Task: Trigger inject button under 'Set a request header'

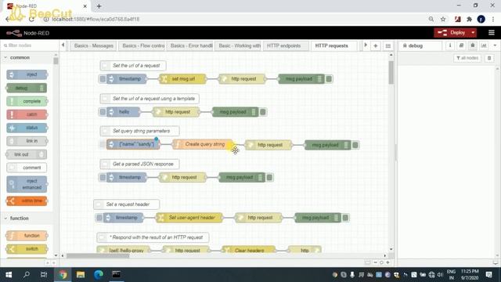Action: (x=99, y=218)
